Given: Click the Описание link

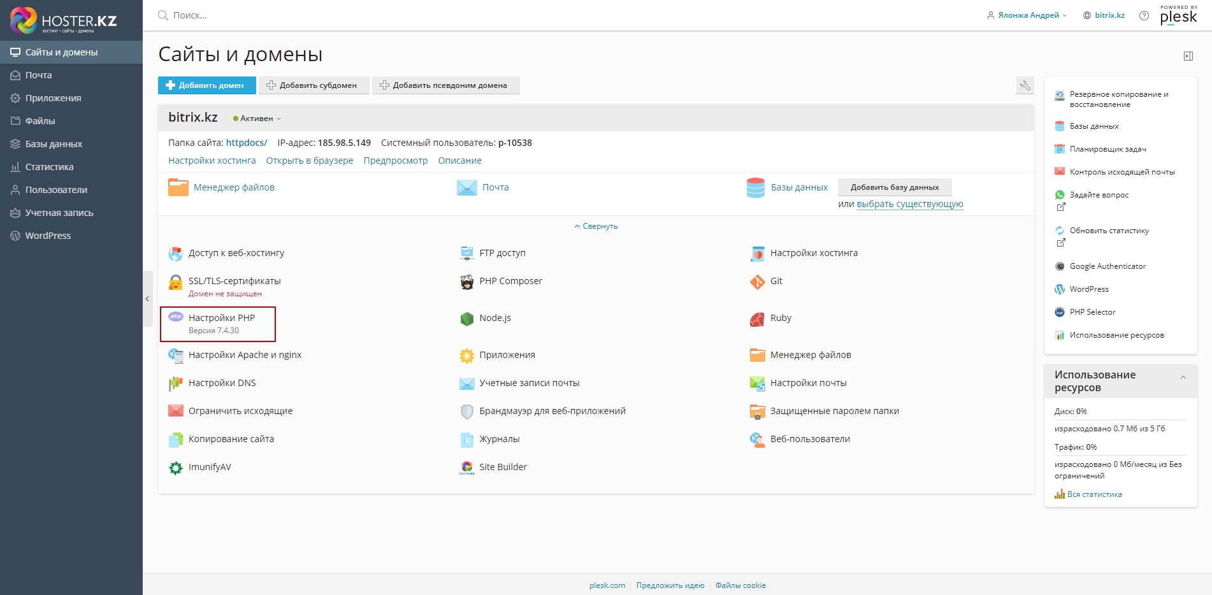Looking at the screenshot, I should click(460, 161).
